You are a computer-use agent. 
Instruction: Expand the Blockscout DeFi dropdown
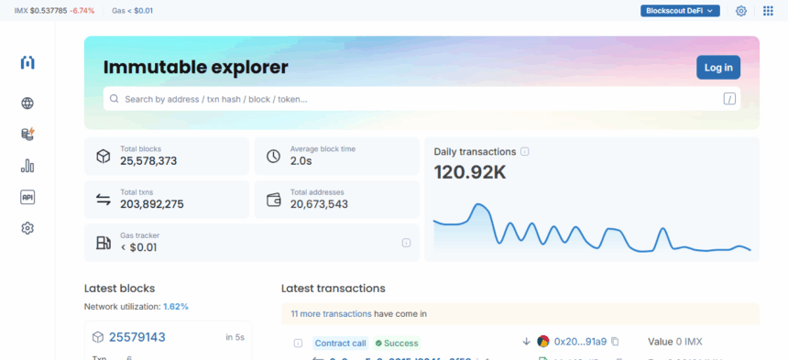pos(680,11)
